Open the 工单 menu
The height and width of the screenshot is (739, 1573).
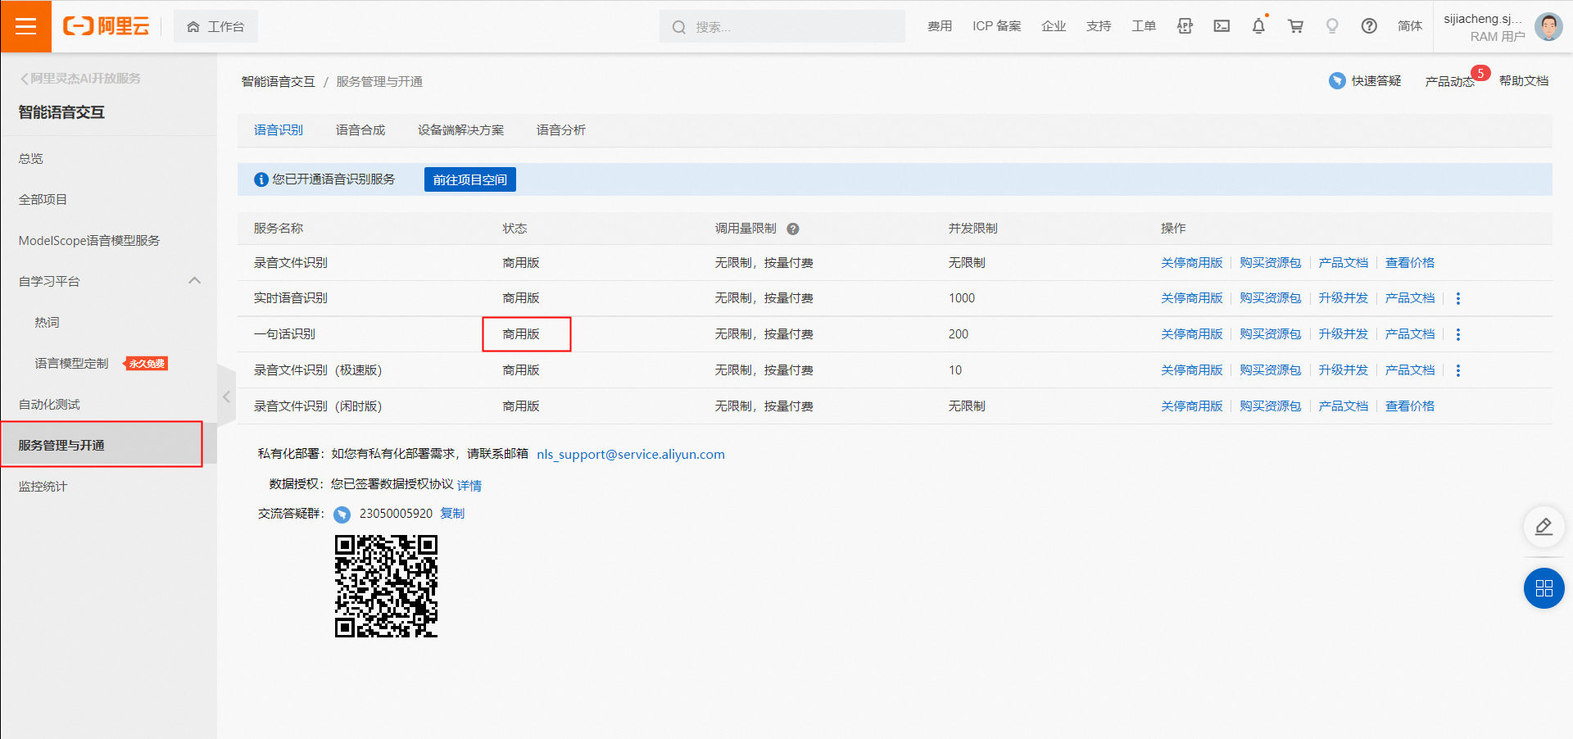(1144, 26)
